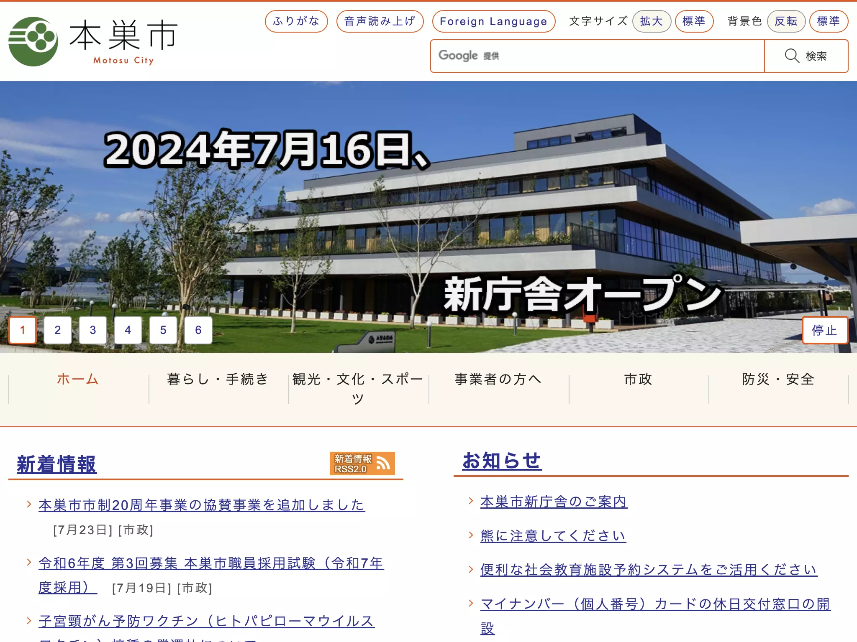This screenshot has width=857, height=642.
Task: Open Foreign Language options
Action: [x=494, y=21]
